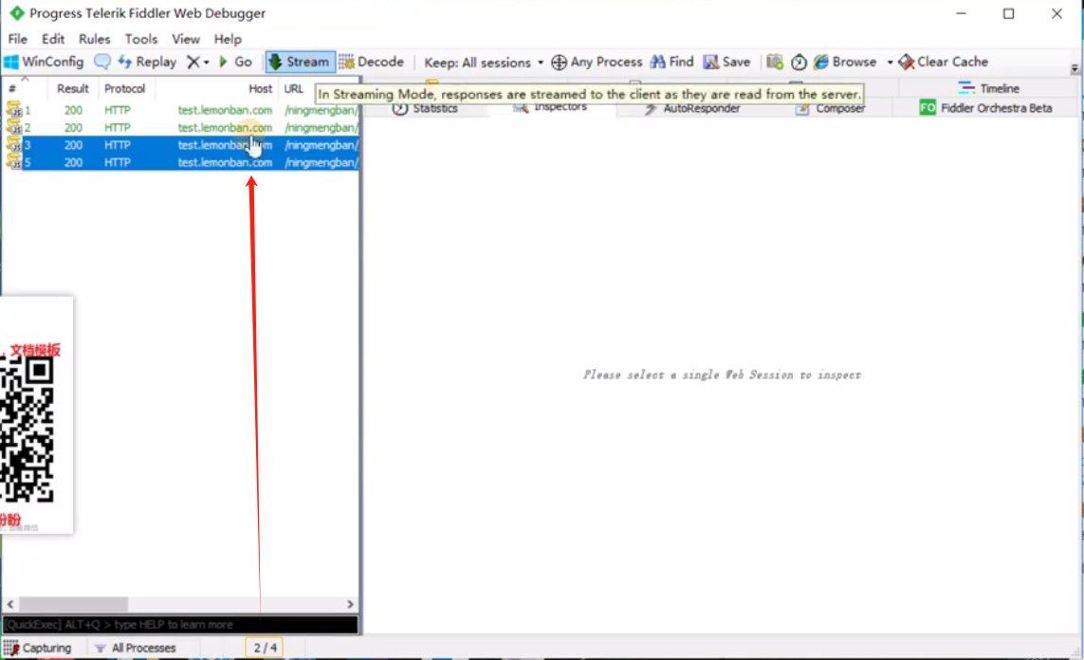The image size is (1084, 660).
Task: Expand the Remove sessions dropdown arrow
Action: 206,63
